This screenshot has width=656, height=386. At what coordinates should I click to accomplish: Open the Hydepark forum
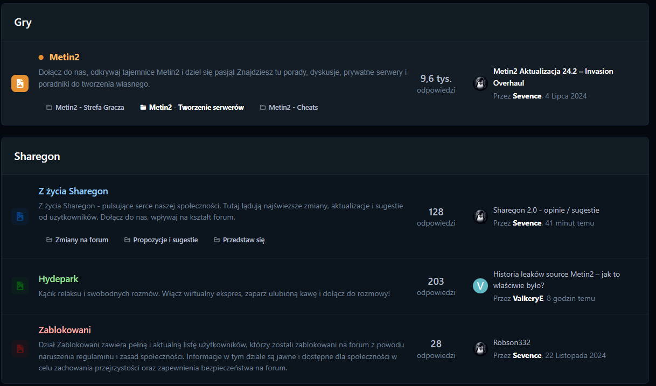(x=58, y=279)
